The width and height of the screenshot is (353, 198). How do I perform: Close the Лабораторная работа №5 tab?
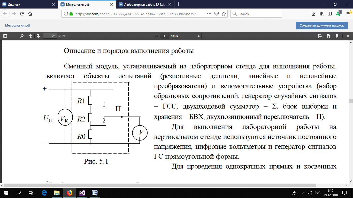(170, 4)
